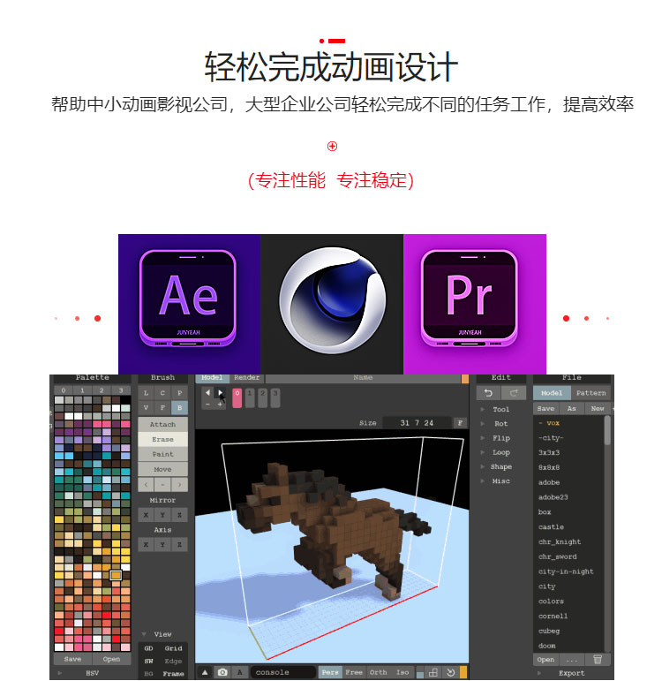Expand the Misc section
The image size is (662, 681).
(500, 480)
